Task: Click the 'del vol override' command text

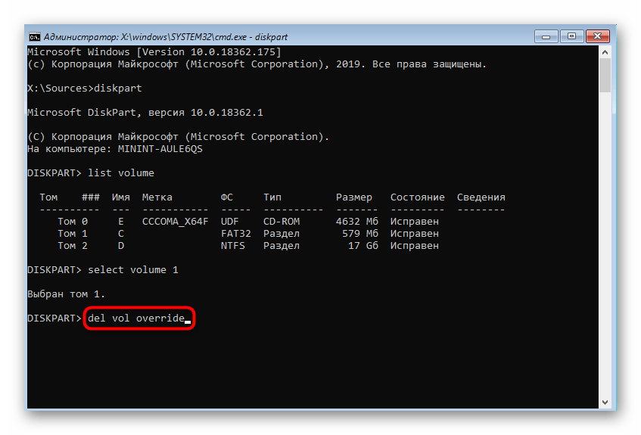Action: click(x=136, y=318)
